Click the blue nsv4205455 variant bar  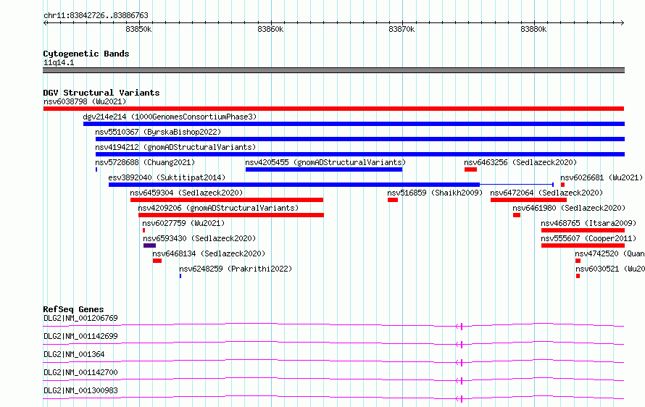[324, 169]
